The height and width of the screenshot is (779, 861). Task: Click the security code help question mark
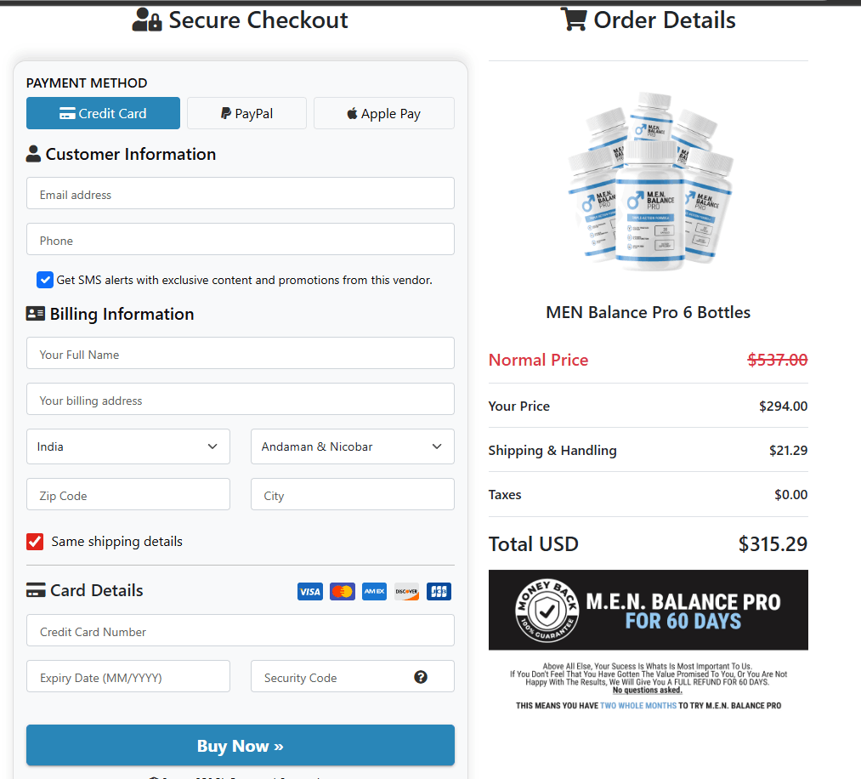click(421, 677)
